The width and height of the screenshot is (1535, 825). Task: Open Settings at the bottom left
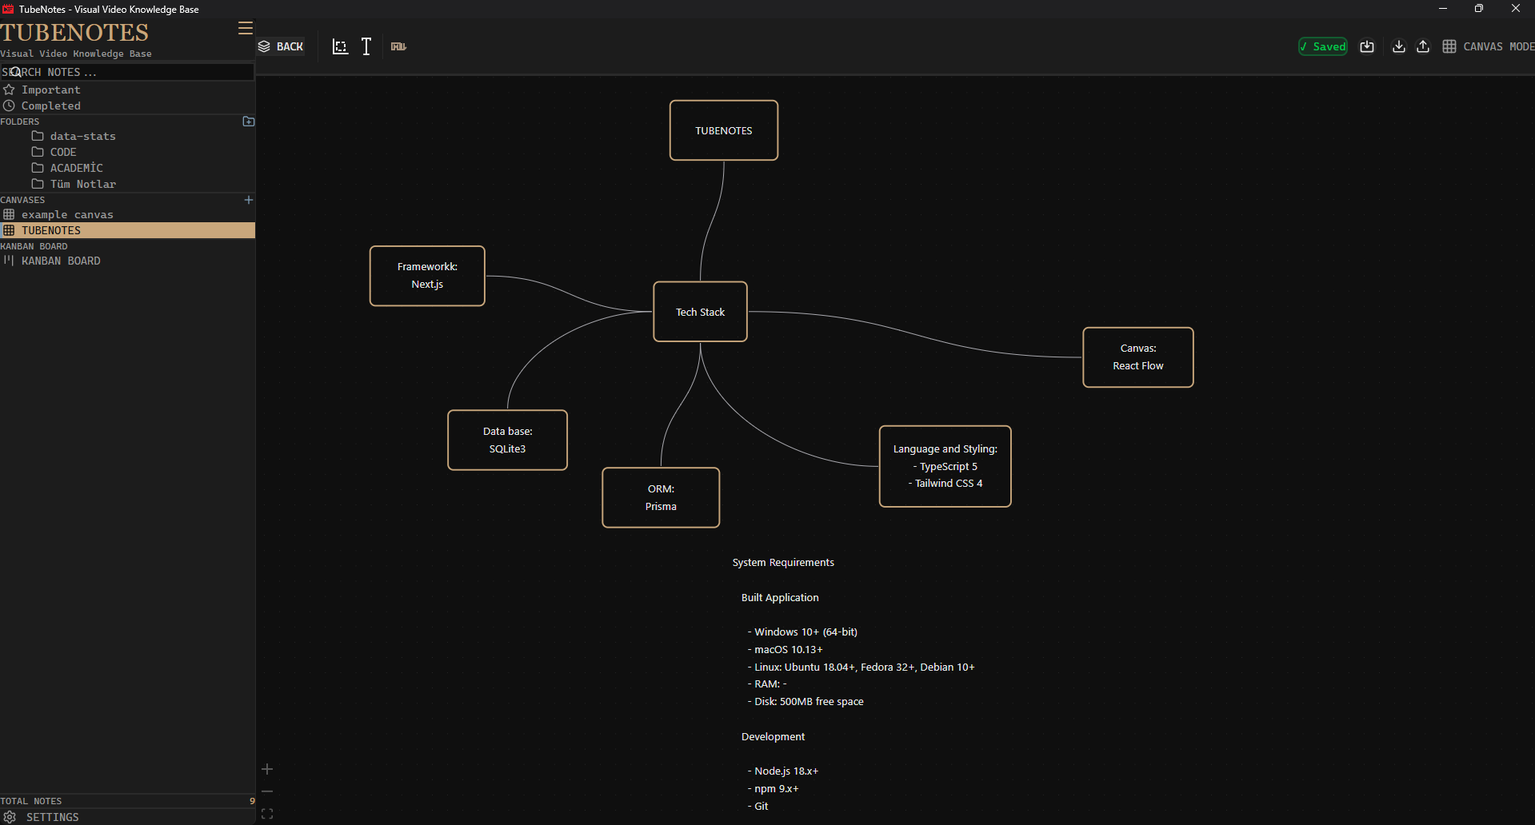tap(52, 816)
